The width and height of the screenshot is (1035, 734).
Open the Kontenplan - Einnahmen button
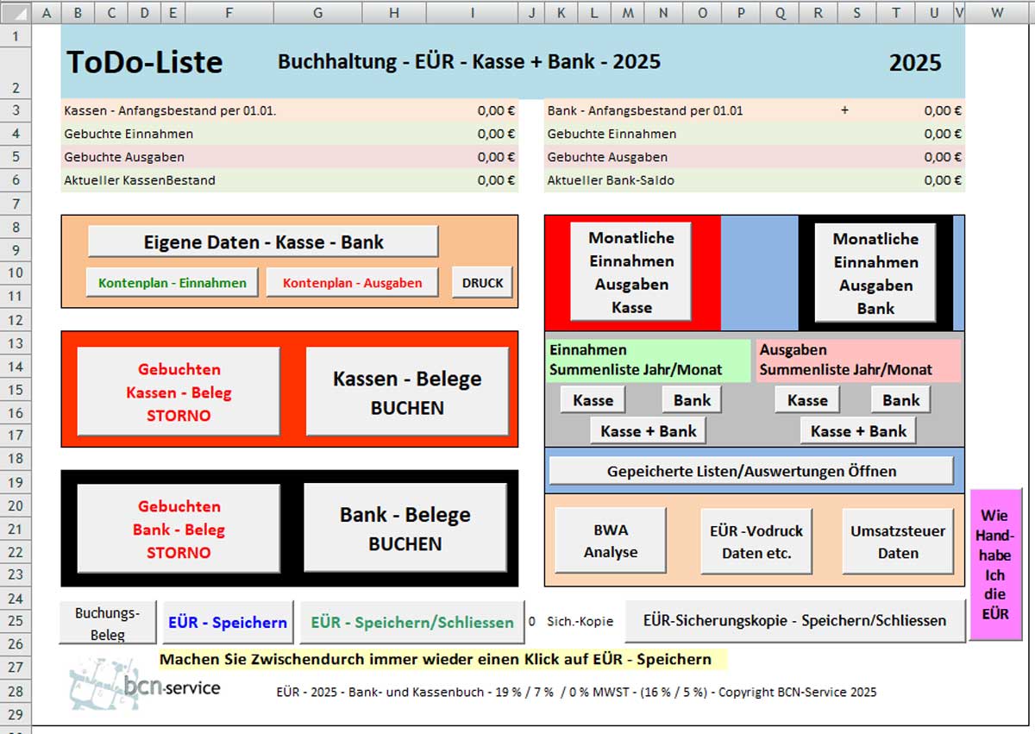coord(172,282)
